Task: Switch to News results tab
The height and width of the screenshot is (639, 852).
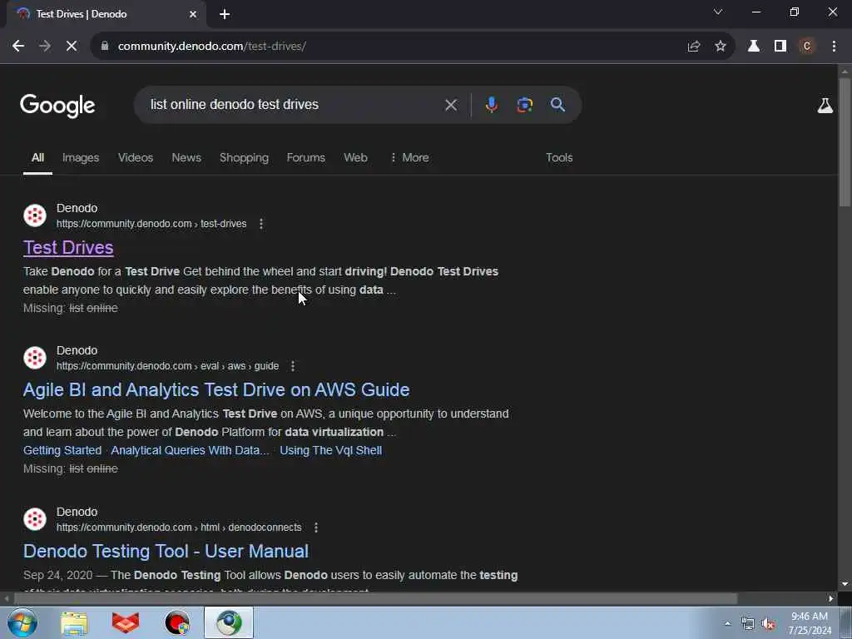Action: (x=186, y=157)
